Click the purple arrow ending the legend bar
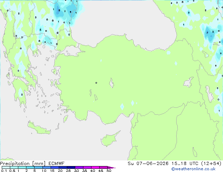Image resolution: width=223 pixels, height=172 pixels. pos(111,167)
